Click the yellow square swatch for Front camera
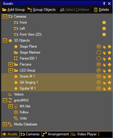Image resolution: width=113 pixels, height=138 pixels. click(104, 23)
